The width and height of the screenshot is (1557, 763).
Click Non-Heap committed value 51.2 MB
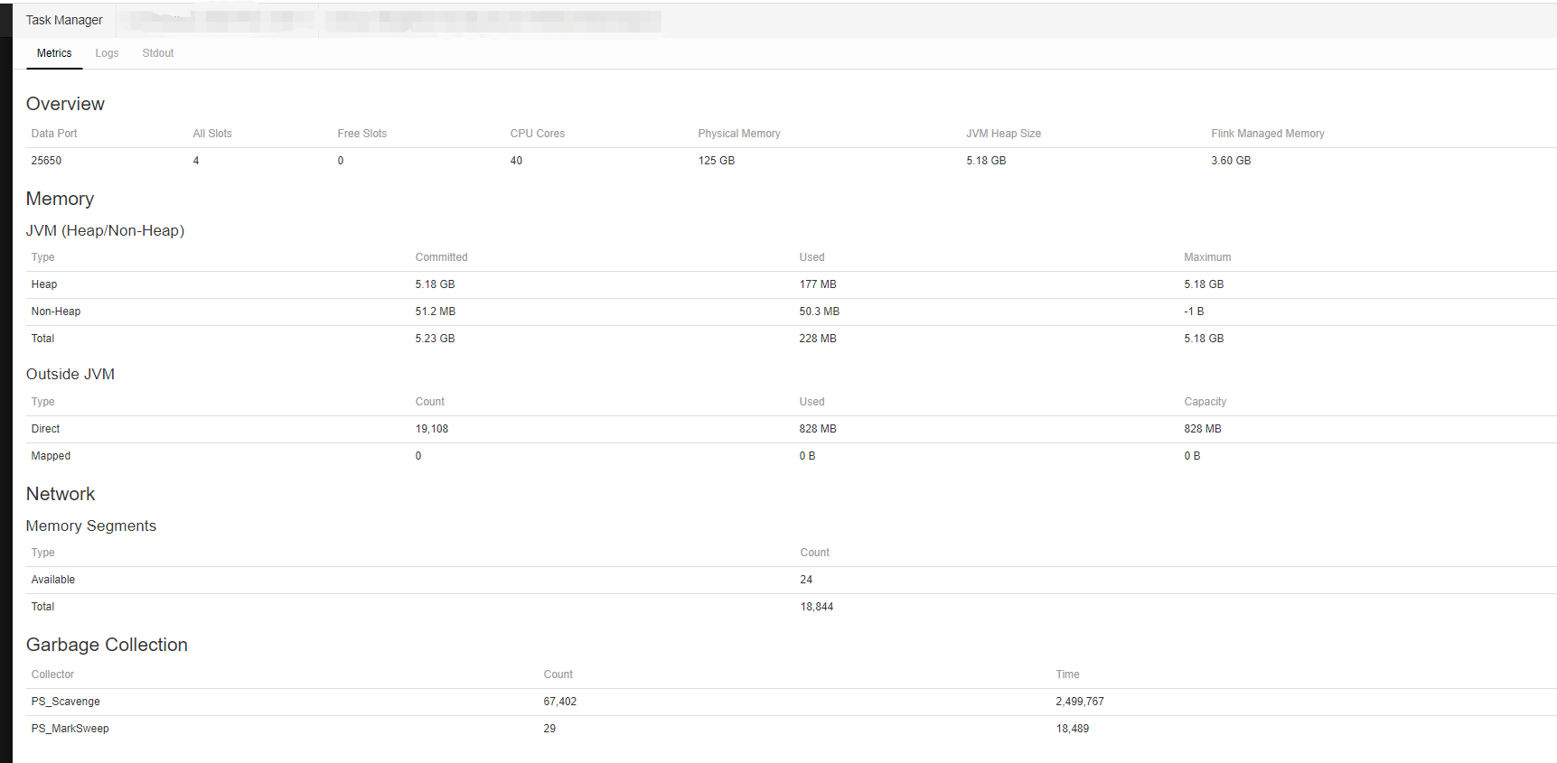[x=436, y=312]
